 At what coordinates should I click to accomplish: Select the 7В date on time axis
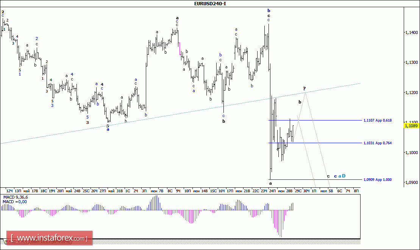point(161,191)
